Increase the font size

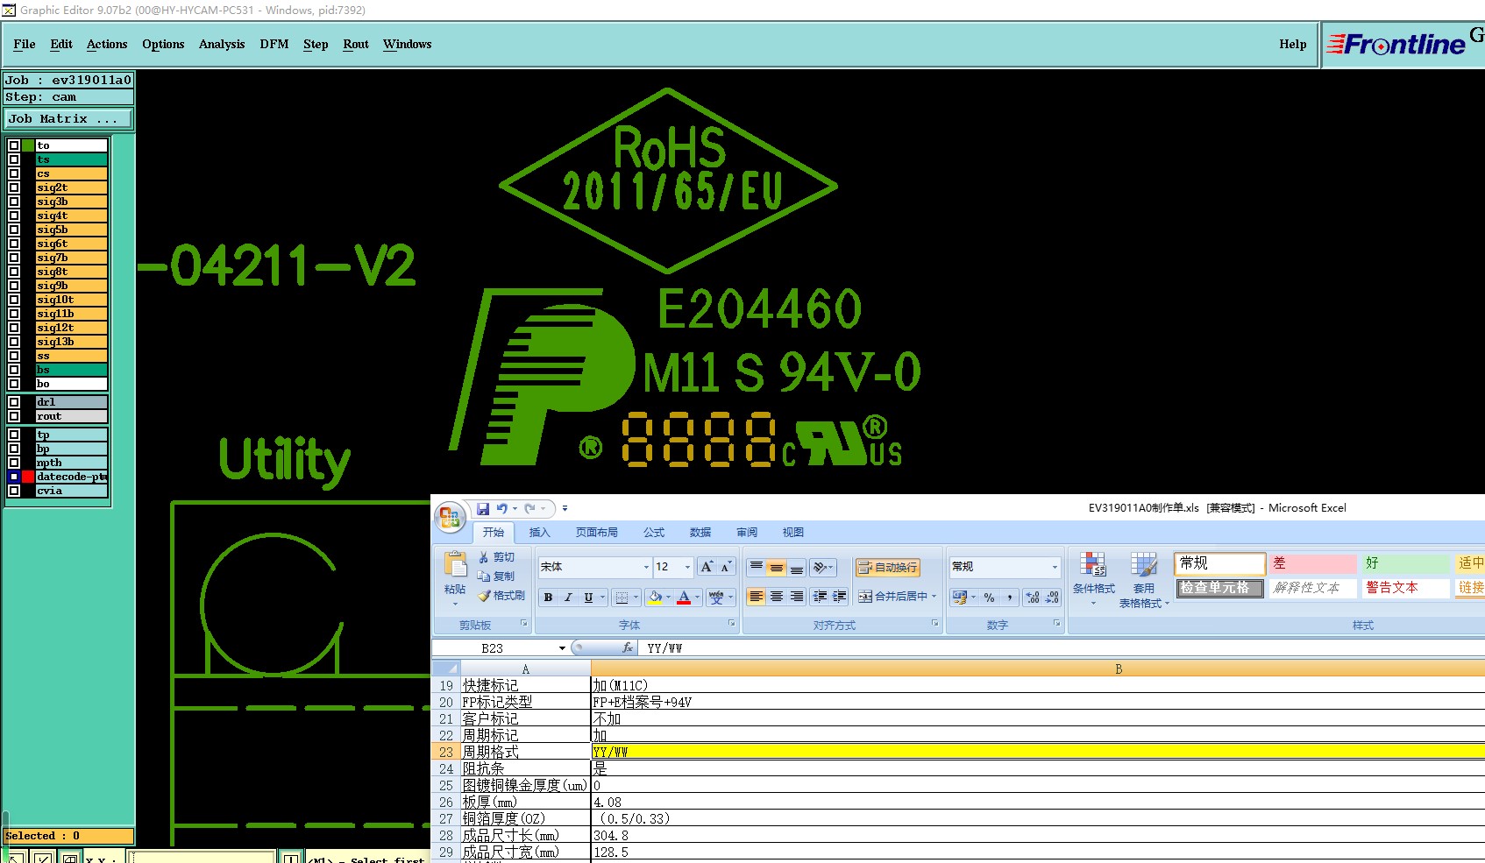point(707,567)
